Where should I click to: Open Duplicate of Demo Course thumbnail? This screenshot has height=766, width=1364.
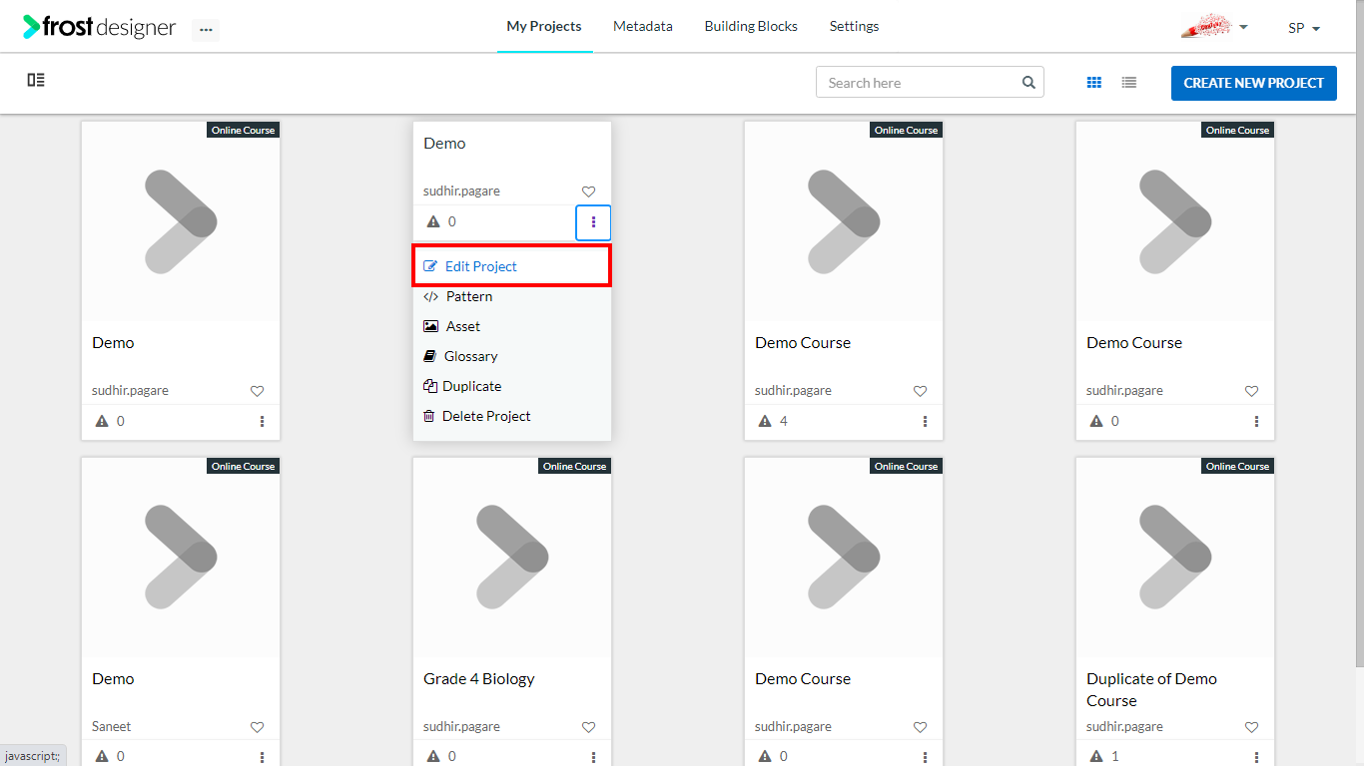(1175, 558)
